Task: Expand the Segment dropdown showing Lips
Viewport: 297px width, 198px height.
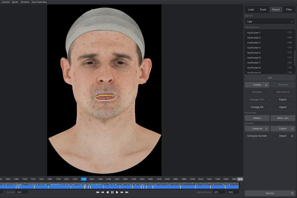Action: (270, 22)
